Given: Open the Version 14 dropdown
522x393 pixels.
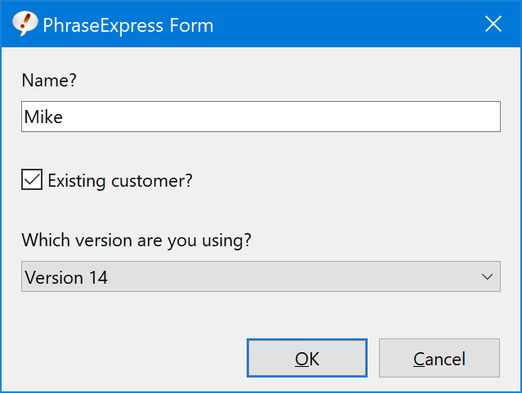Looking at the screenshot, I should [261, 276].
